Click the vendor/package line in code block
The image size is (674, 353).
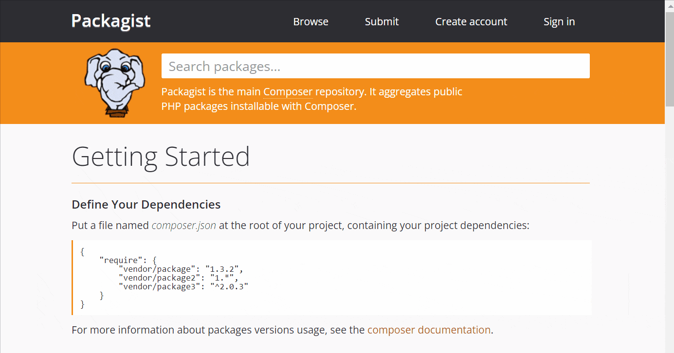pos(155,269)
